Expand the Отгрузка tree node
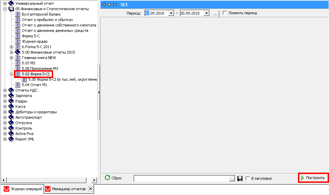Screen dimensions: 329x195 click(5, 123)
